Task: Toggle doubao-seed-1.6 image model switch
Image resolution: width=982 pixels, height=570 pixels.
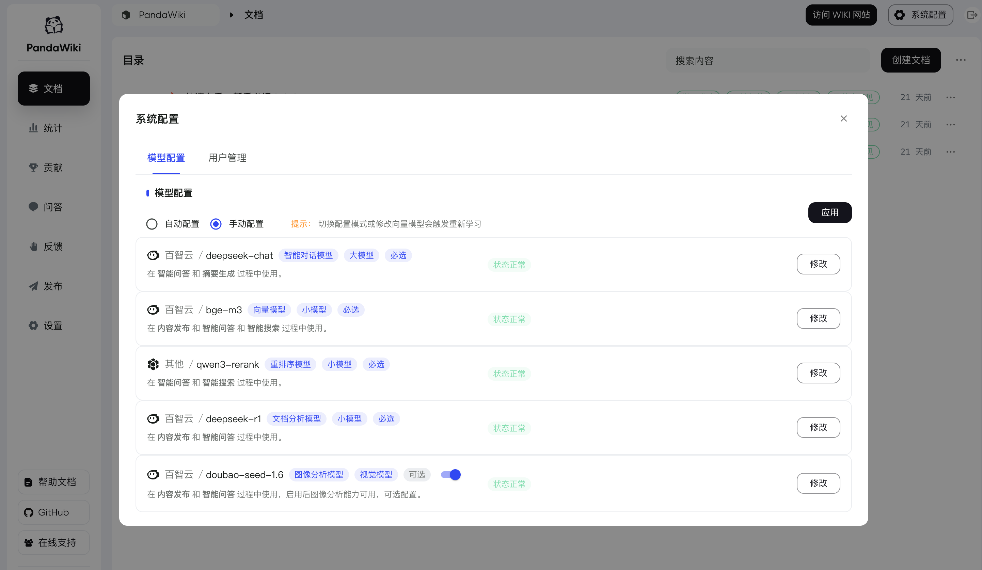Action: 450,475
